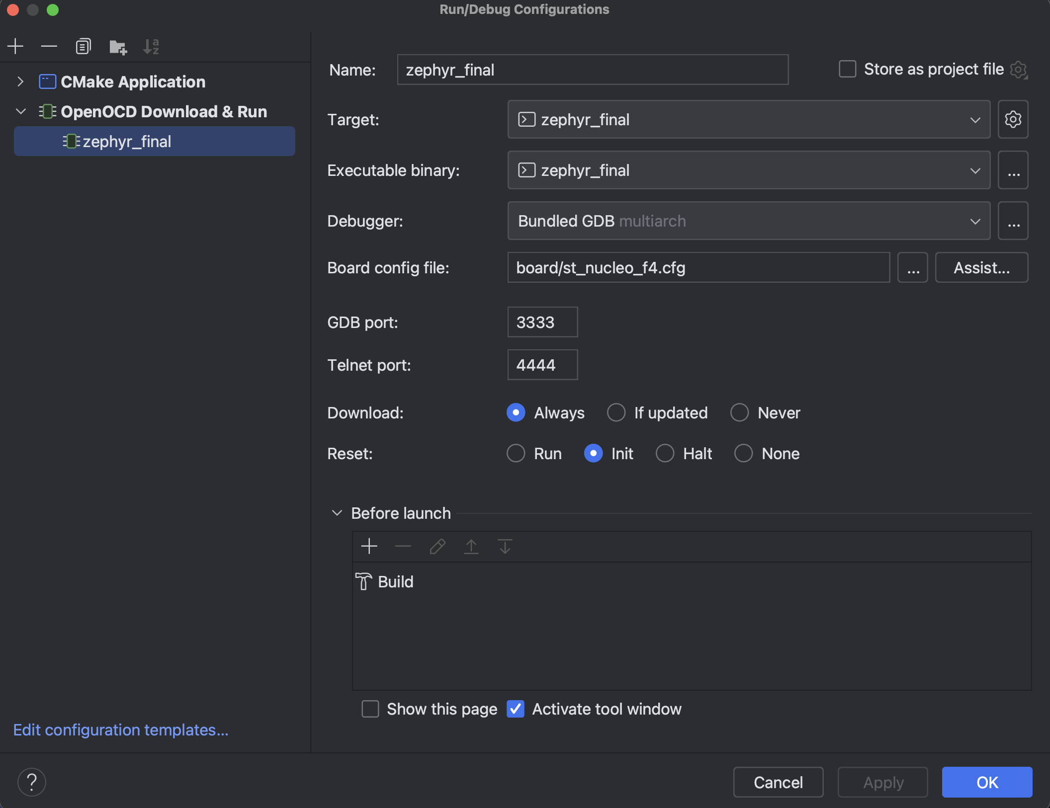
Task: Apply the configuration changes
Action: click(882, 782)
